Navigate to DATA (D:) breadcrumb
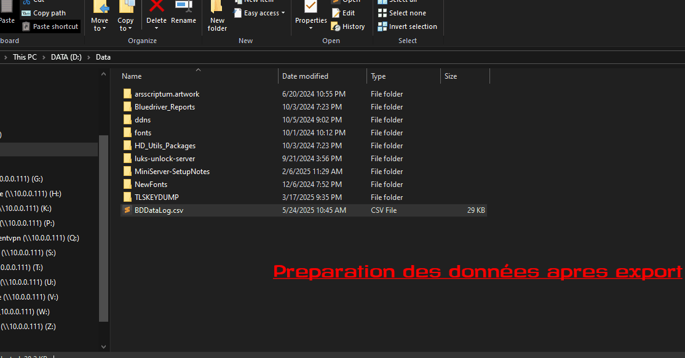Screen dimensions: 685x358 tap(66, 57)
